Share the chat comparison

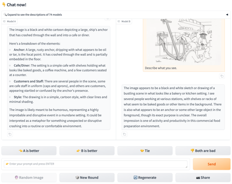(203, 178)
